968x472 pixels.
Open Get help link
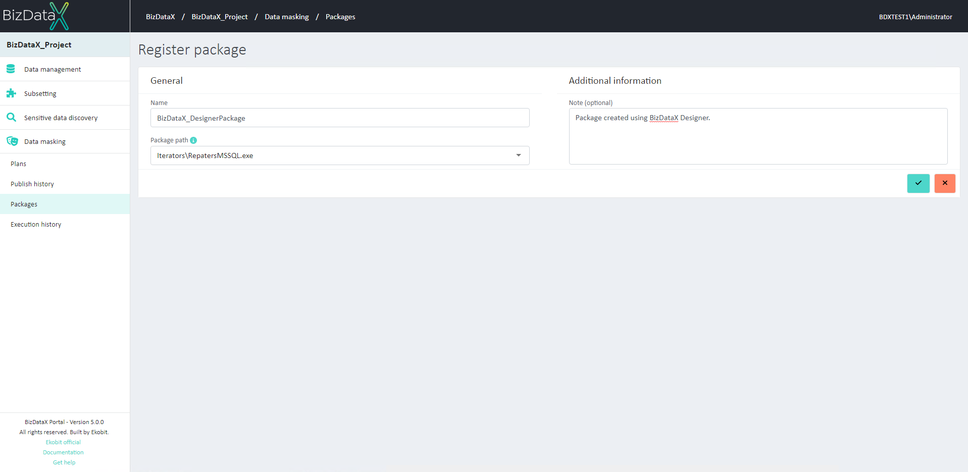(64, 462)
